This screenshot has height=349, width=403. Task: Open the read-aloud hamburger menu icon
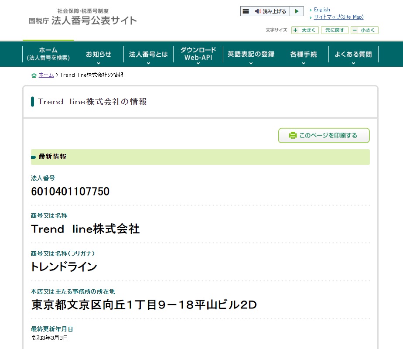(x=246, y=11)
